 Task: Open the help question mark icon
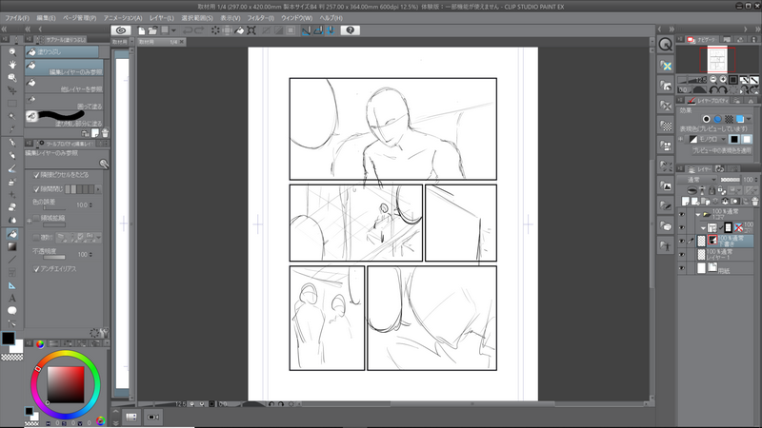[x=350, y=30]
